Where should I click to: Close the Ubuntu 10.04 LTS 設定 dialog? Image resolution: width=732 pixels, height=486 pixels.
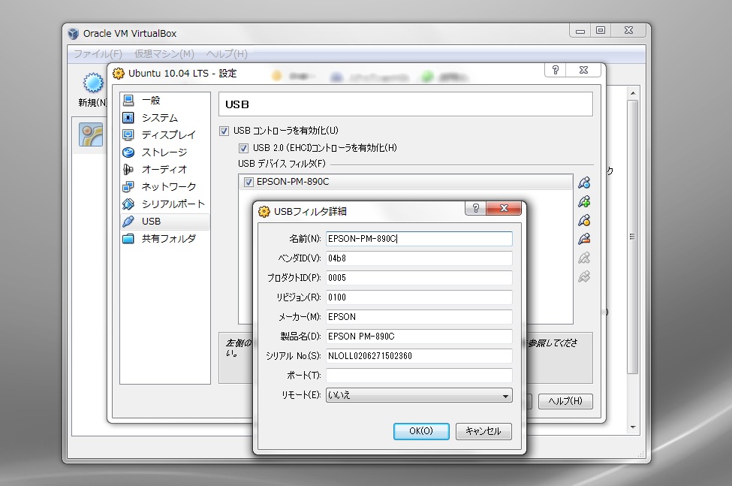(x=583, y=70)
